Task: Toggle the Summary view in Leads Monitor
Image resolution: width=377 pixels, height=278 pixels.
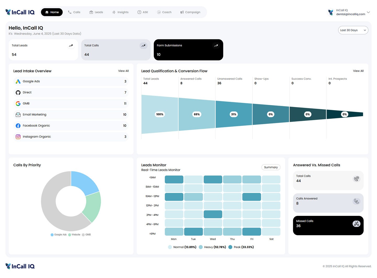Action: (x=270, y=167)
